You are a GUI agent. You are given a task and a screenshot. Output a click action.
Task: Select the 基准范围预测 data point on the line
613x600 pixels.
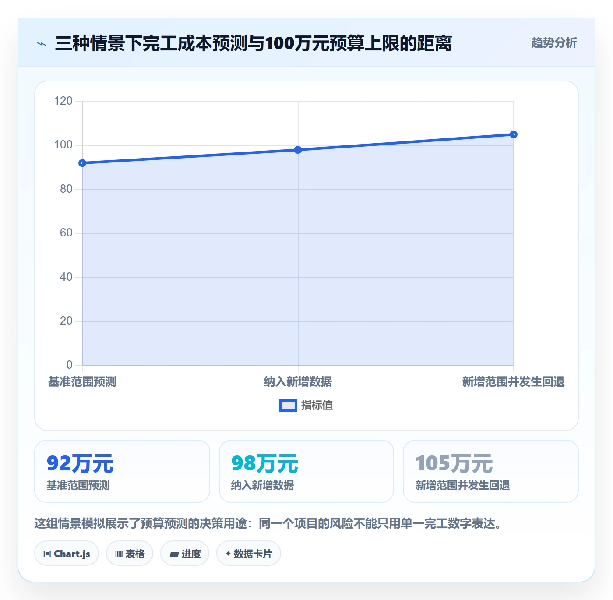tap(82, 163)
